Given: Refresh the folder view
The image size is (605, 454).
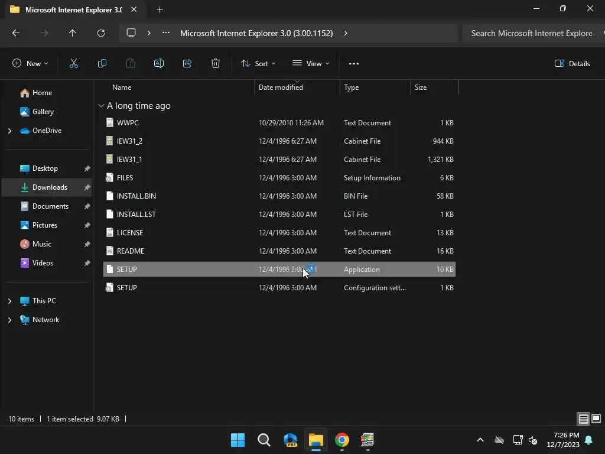Looking at the screenshot, I should (101, 33).
